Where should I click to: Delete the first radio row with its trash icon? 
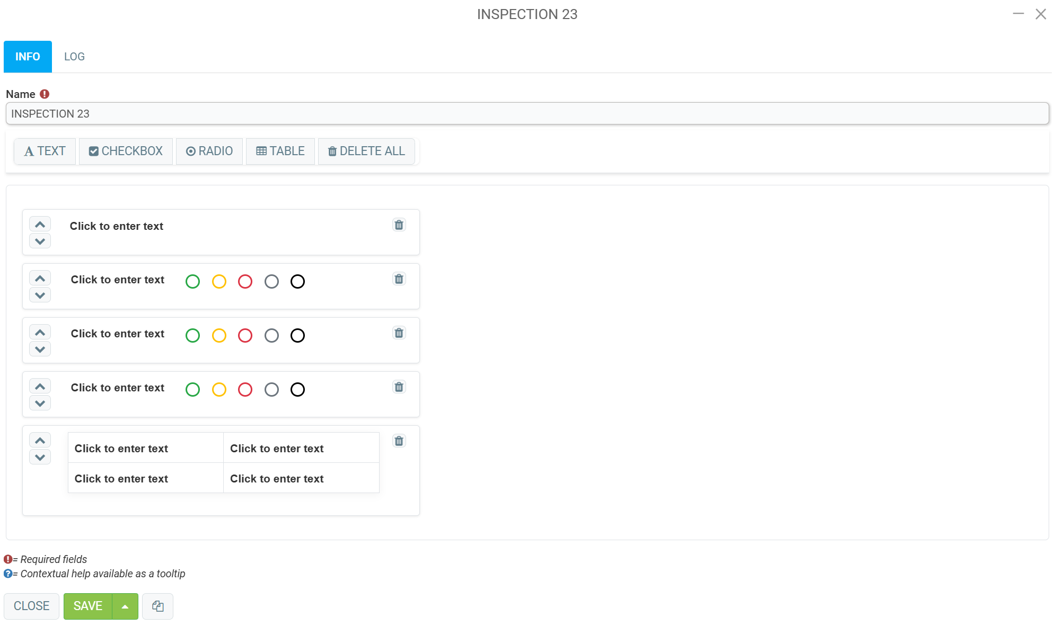399,279
